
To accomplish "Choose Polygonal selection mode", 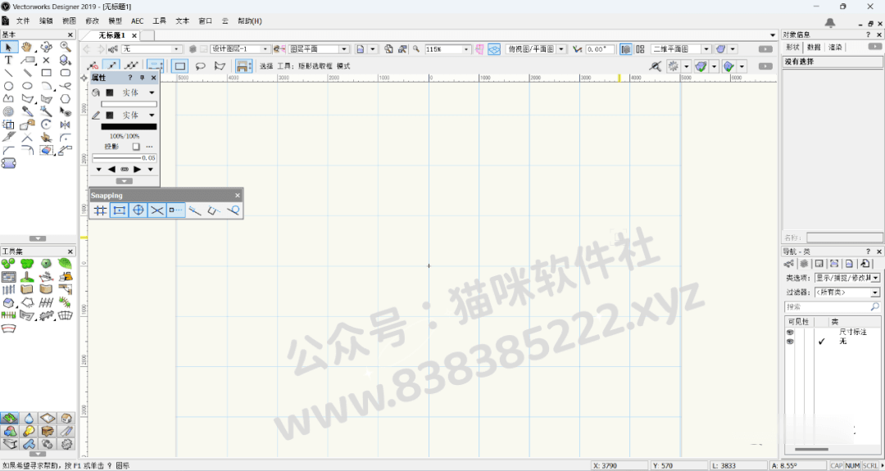I will click(220, 66).
